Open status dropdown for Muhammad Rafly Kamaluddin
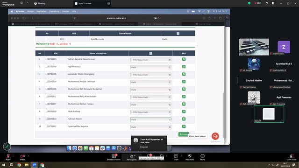Screen dimensions: 299x168 point(150,97)
